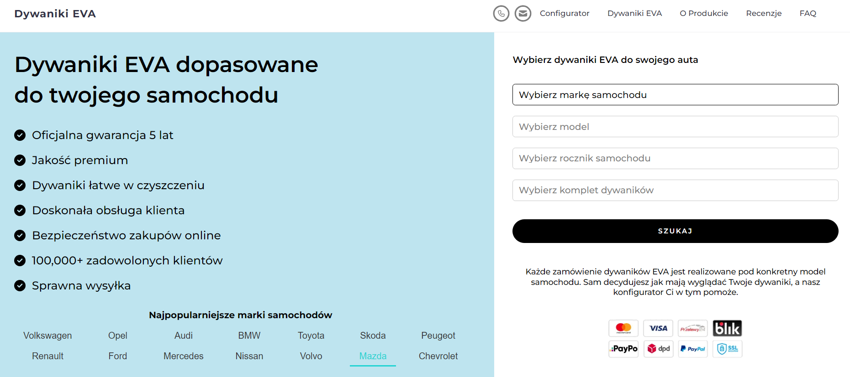Click the dpd shipping logo
Viewport: 850px width, 377px height.
pos(658,349)
